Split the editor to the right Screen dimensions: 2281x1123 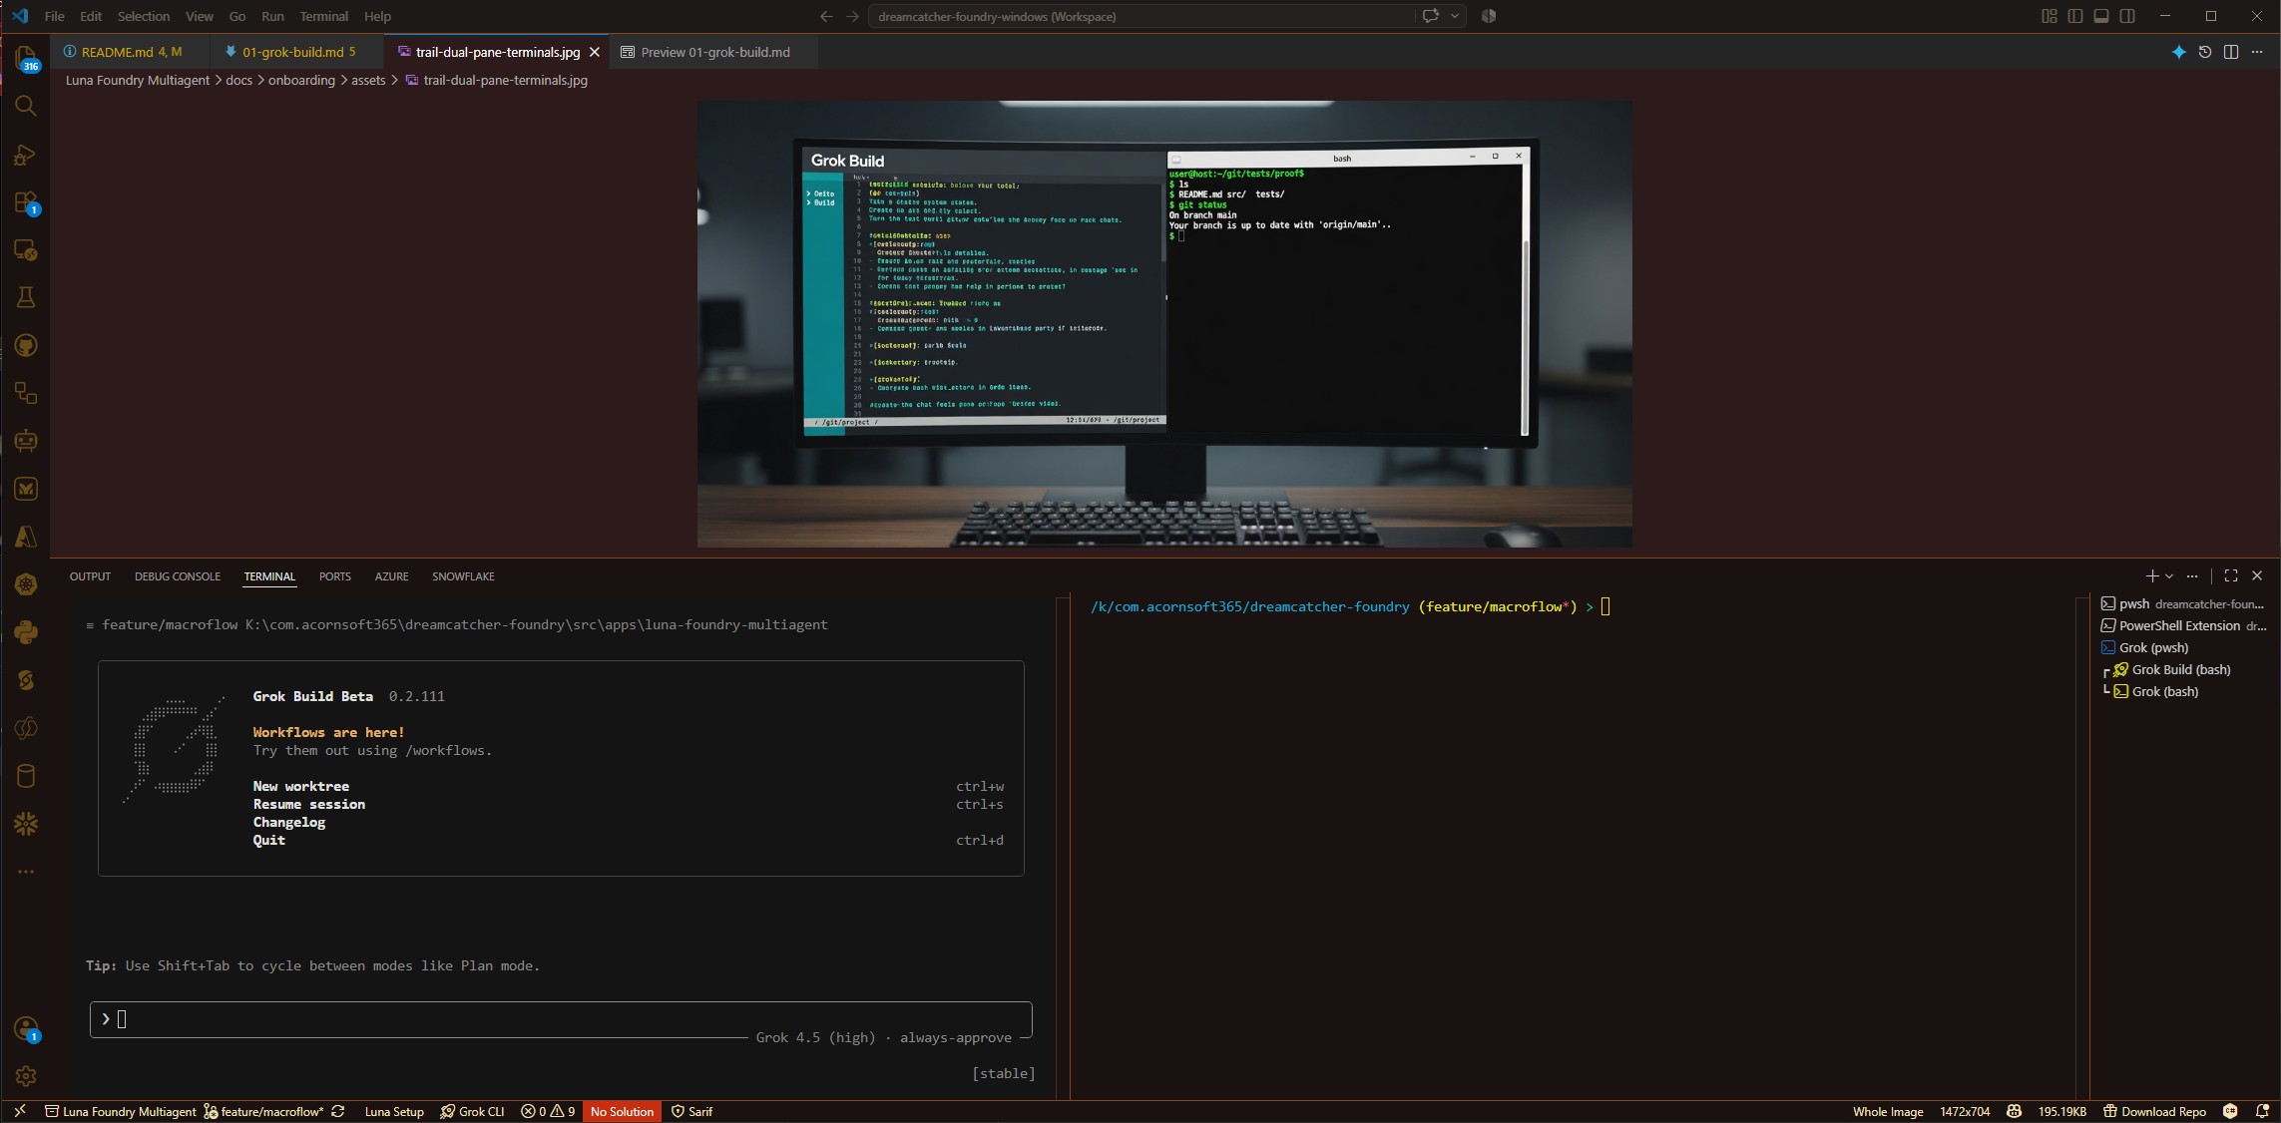(2231, 52)
